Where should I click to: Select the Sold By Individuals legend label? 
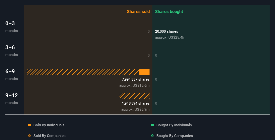(49, 125)
